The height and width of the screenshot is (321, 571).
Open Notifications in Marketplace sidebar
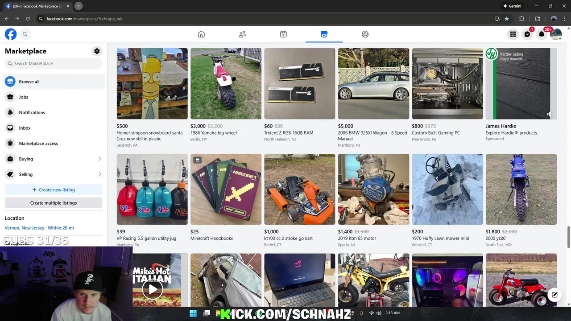tap(54, 112)
